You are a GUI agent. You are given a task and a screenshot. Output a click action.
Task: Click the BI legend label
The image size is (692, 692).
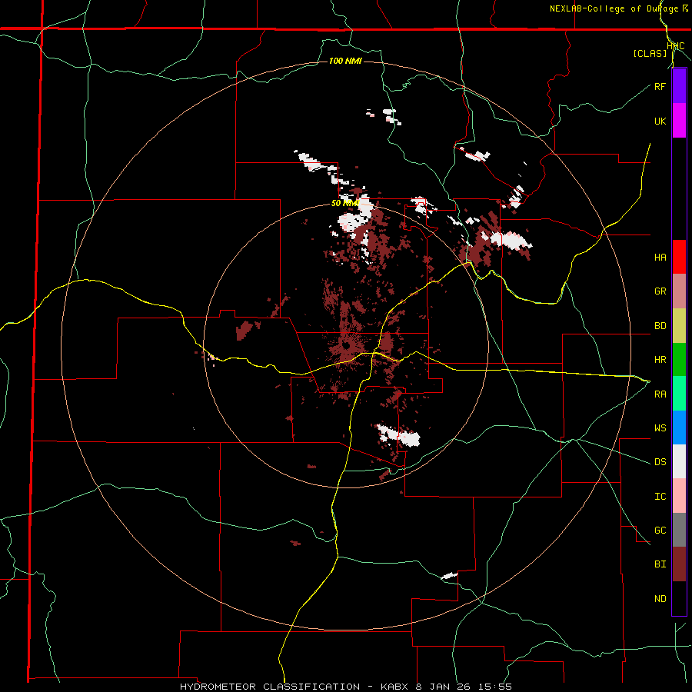[x=660, y=564]
